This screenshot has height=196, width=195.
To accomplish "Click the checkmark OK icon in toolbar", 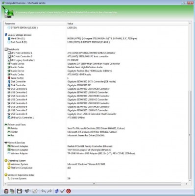I will click(x=62, y=191).
